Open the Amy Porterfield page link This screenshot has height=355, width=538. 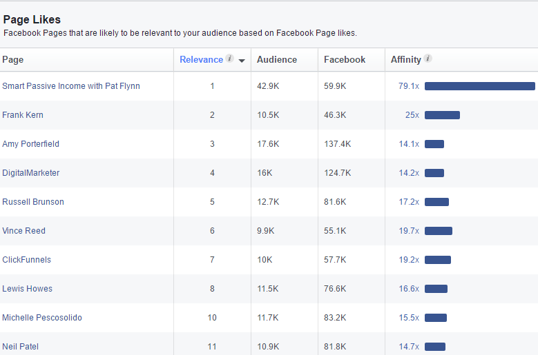click(30, 144)
